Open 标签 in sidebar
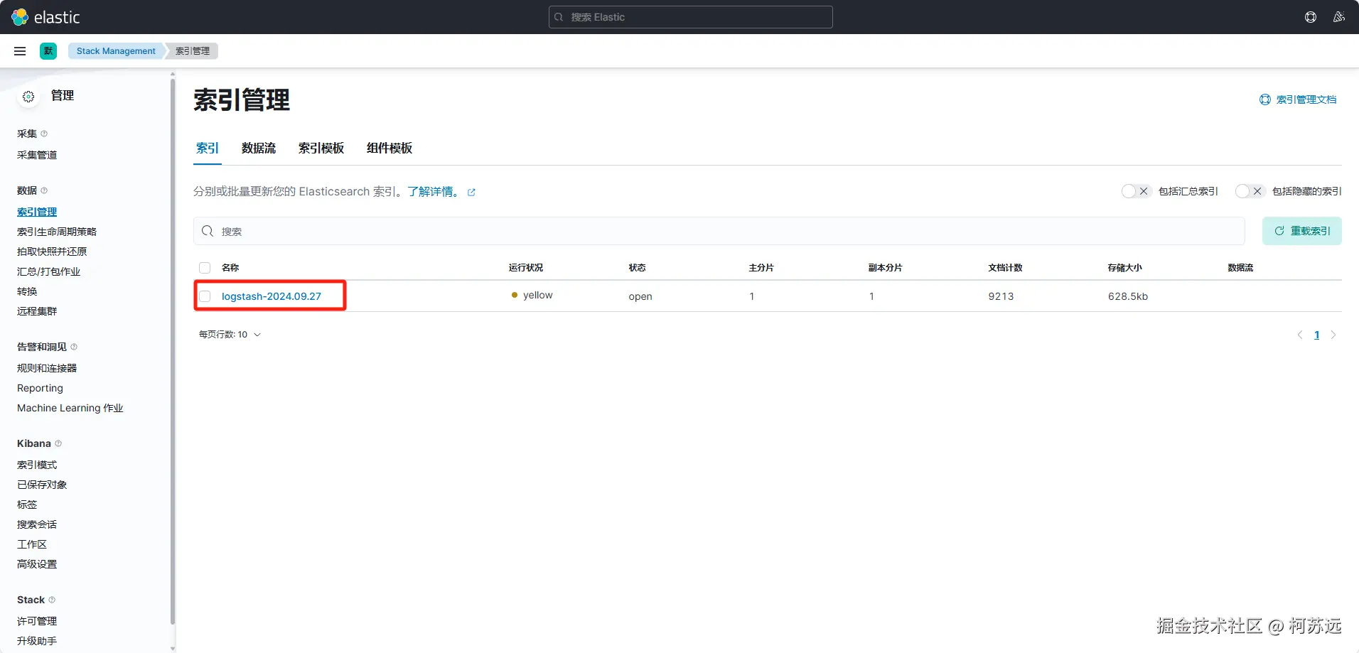This screenshot has height=653, width=1359. (27, 504)
